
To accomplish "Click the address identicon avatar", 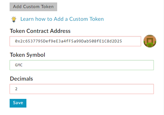I will coord(150,41).
